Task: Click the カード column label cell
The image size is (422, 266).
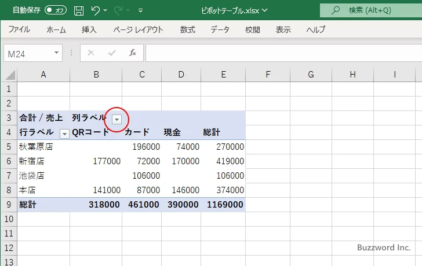Action: (142, 132)
